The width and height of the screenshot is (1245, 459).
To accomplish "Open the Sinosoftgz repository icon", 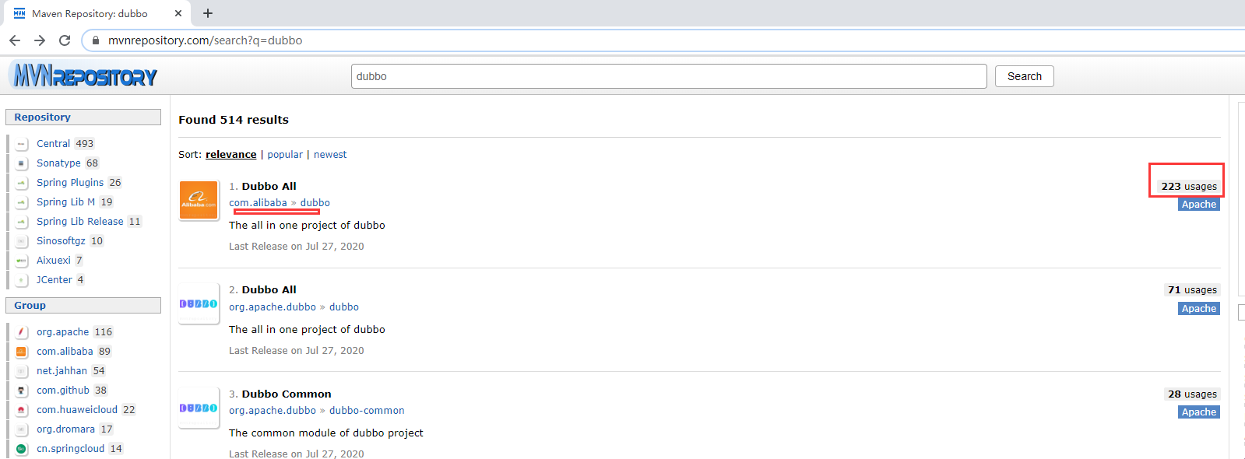I will [x=22, y=241].
